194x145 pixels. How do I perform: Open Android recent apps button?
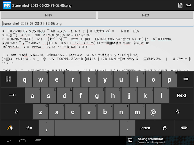38,141
